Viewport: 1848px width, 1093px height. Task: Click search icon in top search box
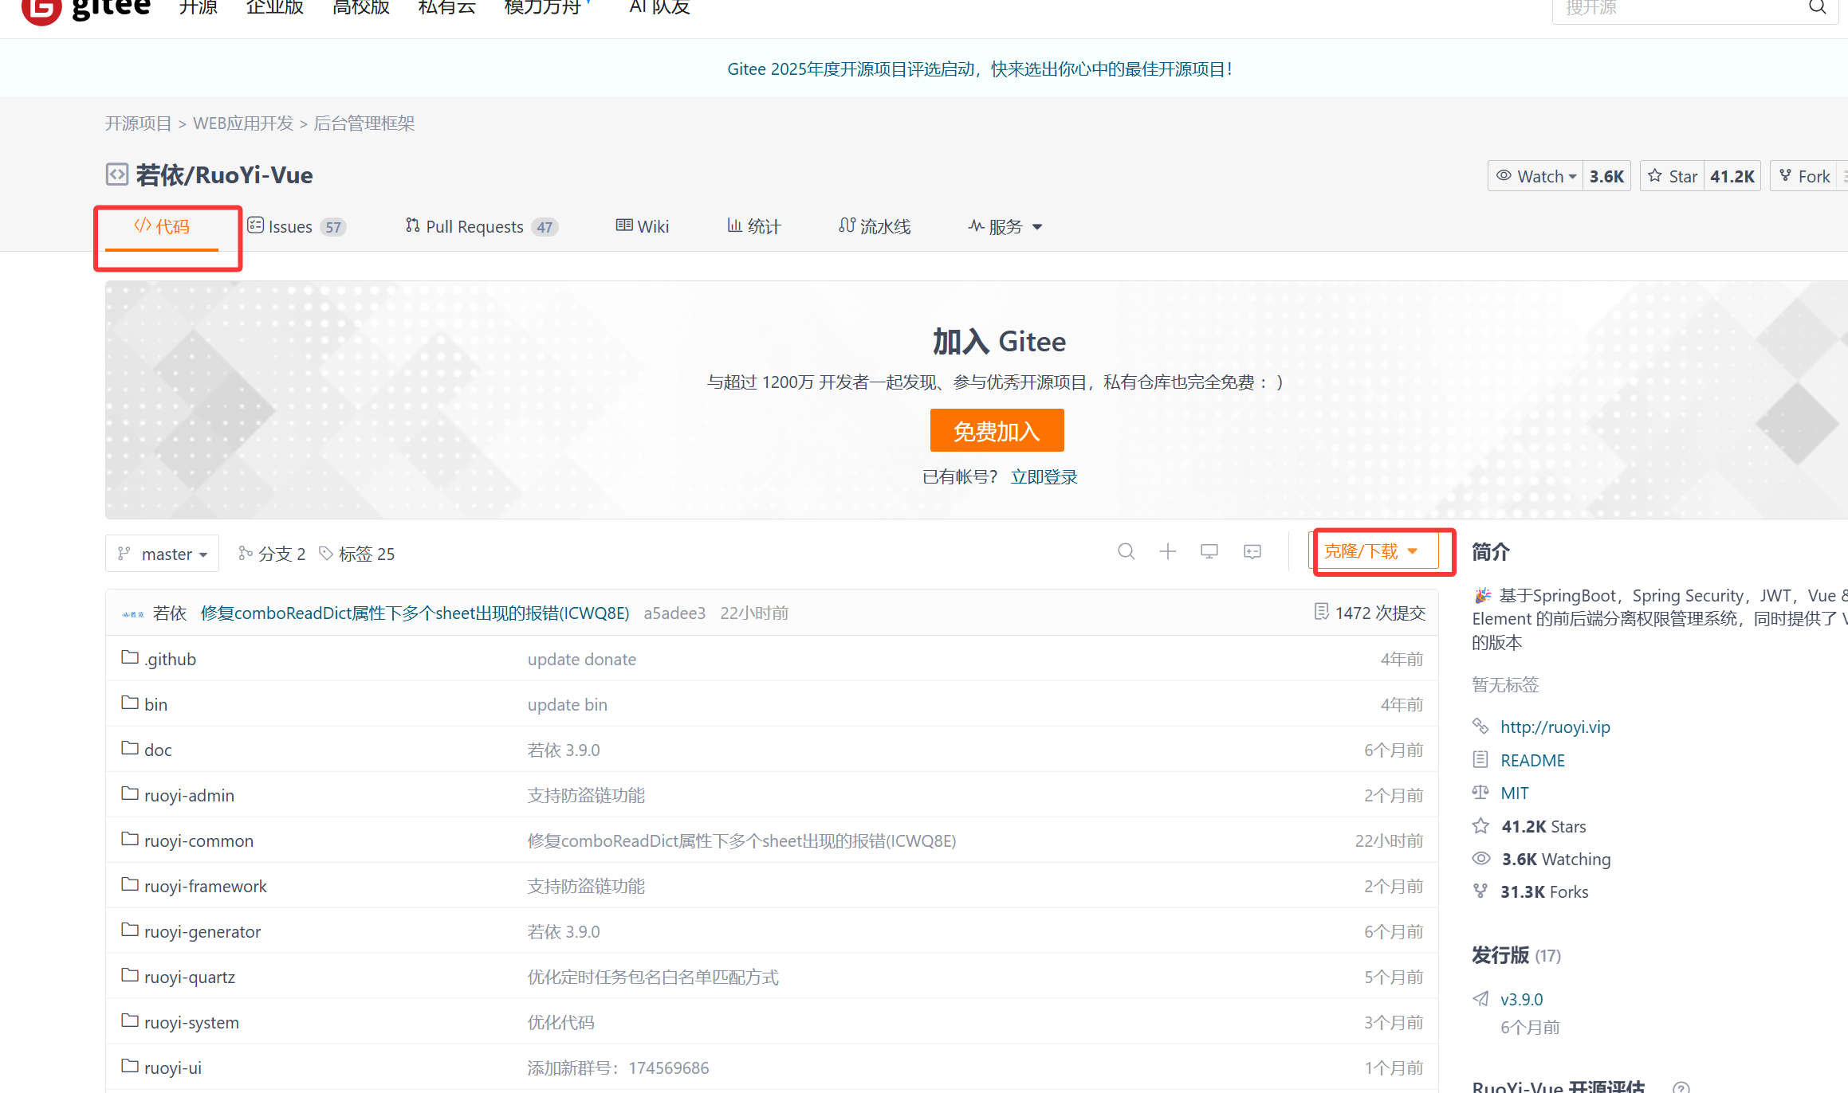point(1817,8)
